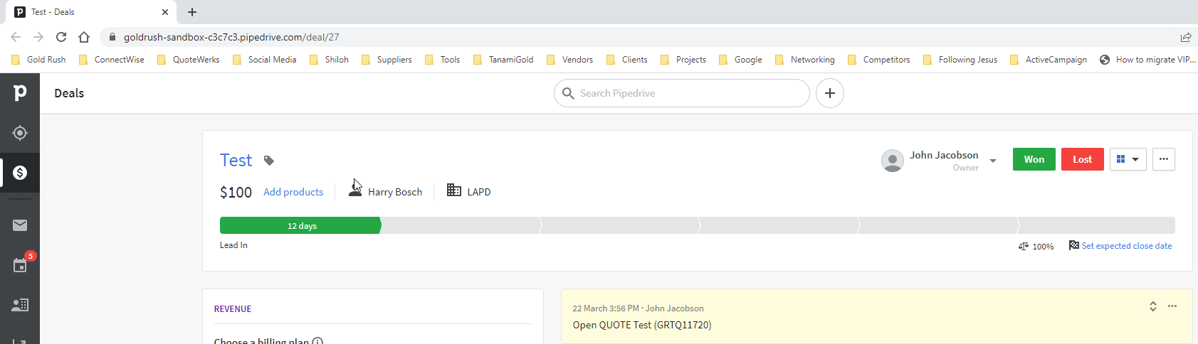Click the label tag icon beside Test
The width and height of the screenshot is (1198, 344).
(269, 161)
